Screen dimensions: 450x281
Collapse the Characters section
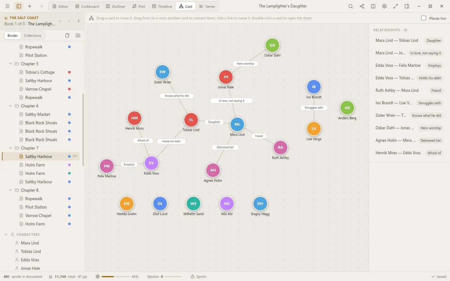click(x=6, y=234)
